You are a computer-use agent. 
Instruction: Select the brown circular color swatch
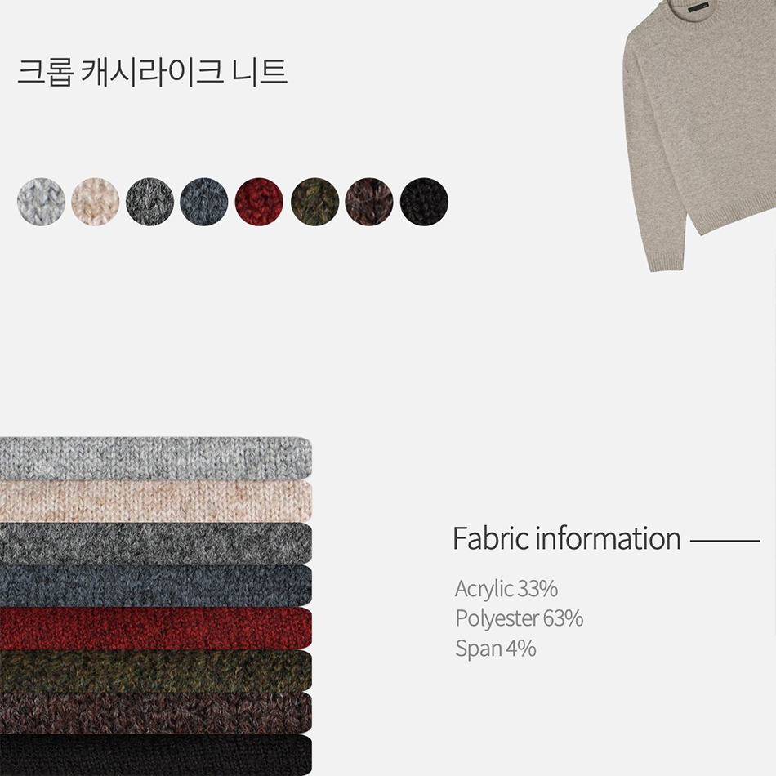point(368,202)
